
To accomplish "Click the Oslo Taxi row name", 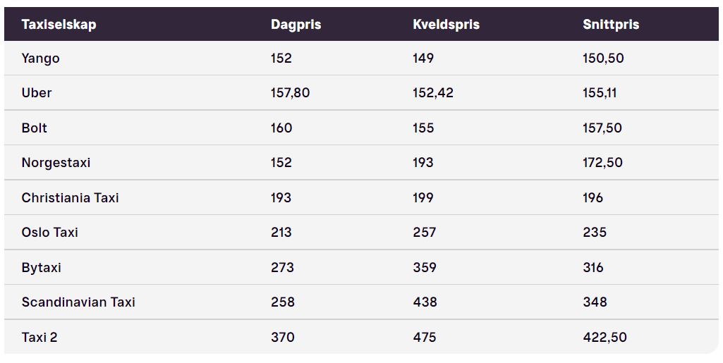I will pyautogui.click(x=50, y=232).
